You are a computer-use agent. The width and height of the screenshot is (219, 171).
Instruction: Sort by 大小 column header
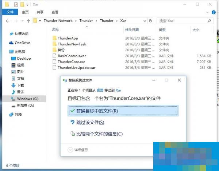[x=196, y=30]
